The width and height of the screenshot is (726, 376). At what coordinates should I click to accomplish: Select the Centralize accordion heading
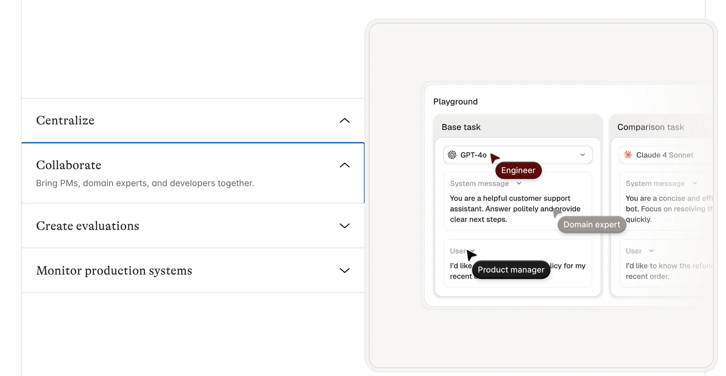pyautogui.click(x=65, y=120)
